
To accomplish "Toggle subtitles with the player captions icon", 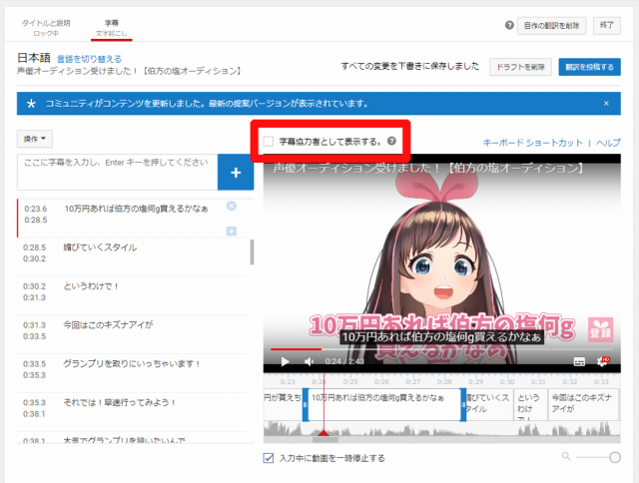I will pos(579,361).
